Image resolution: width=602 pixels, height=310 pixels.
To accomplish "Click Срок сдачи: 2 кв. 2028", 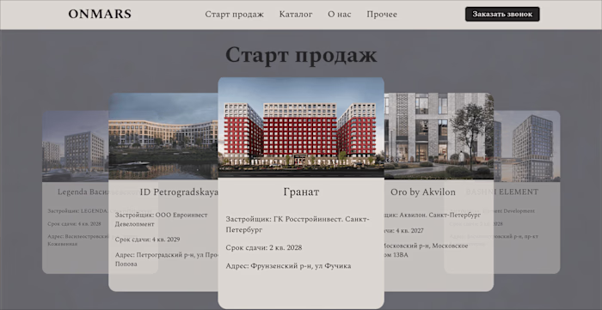I will coord(264,247).
